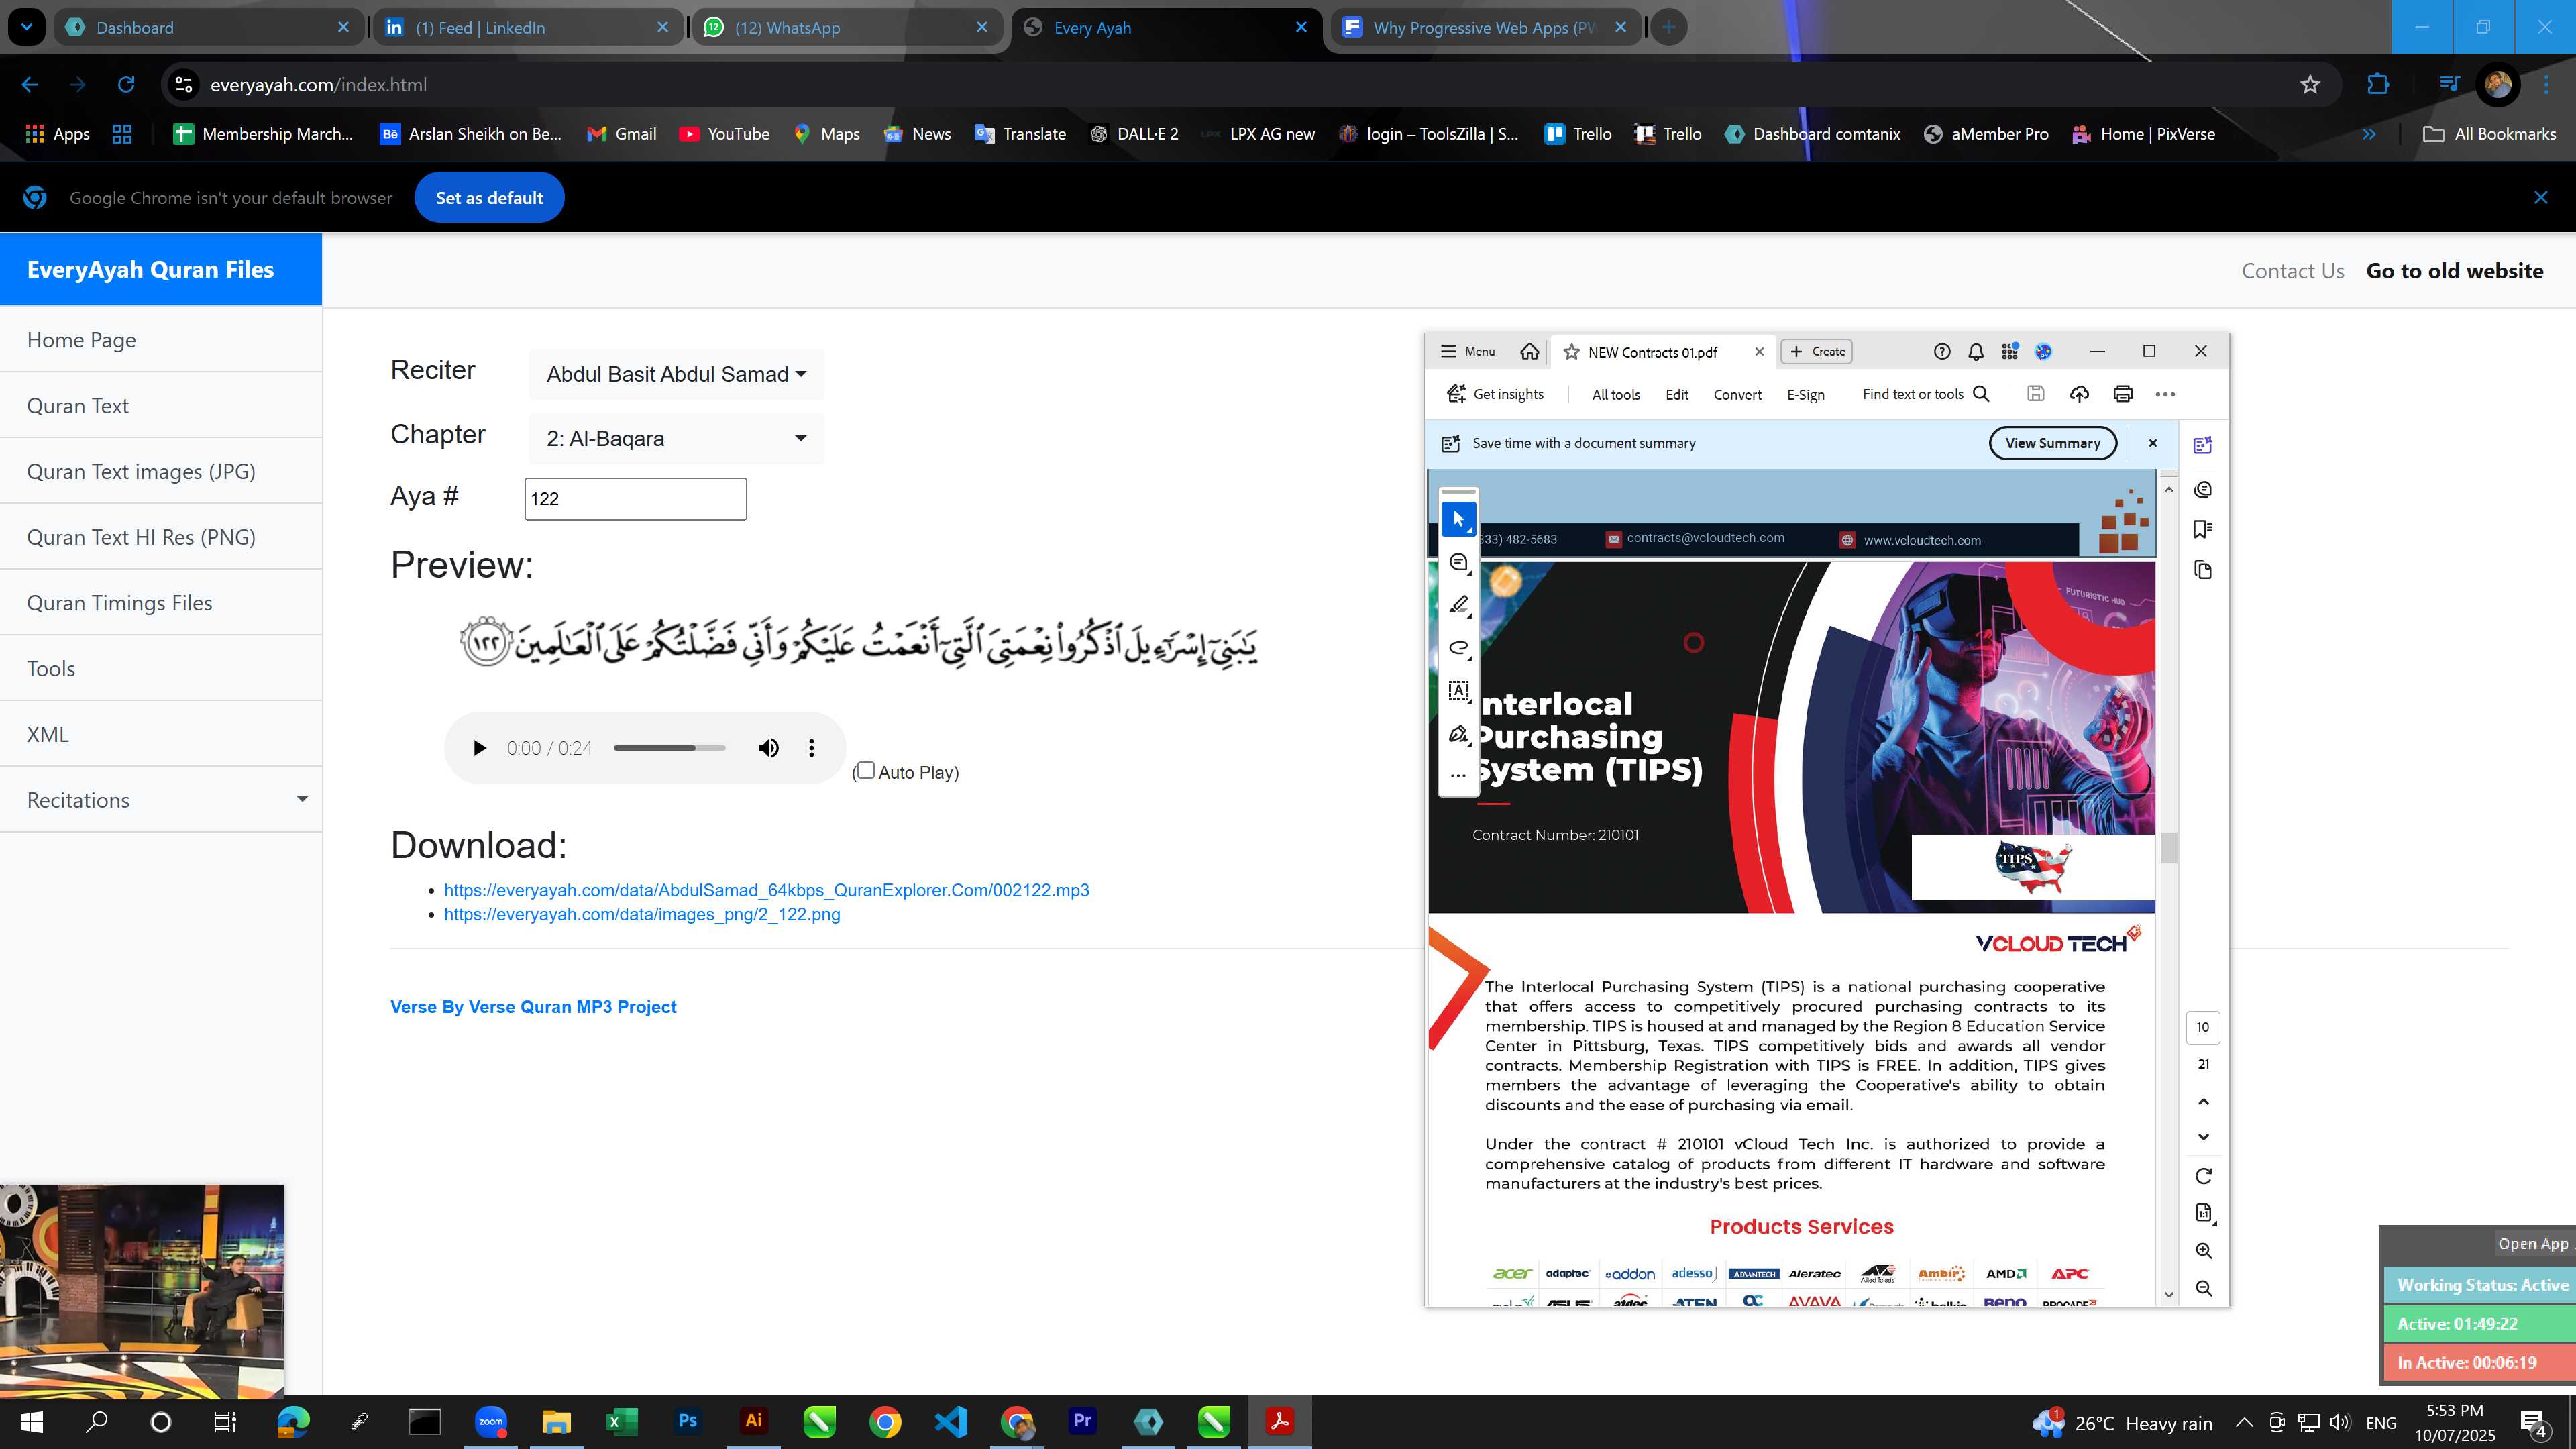The image size is (2576, 1449).
Task: Select the add text box tool in Acrobat
Action: coord(1459,691)
